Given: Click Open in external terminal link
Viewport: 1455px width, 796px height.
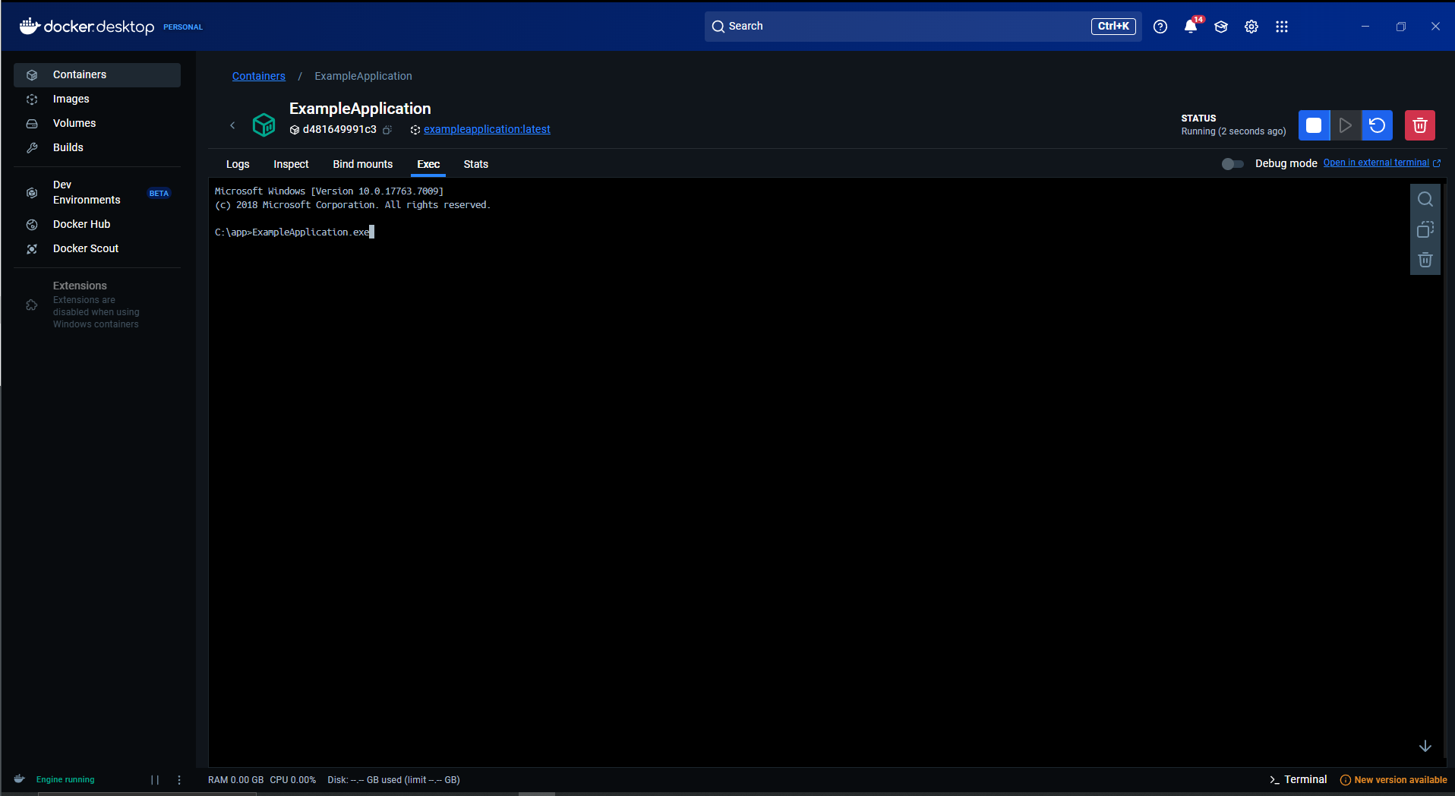Looking at the screenshot, I should coord(1381,163).
